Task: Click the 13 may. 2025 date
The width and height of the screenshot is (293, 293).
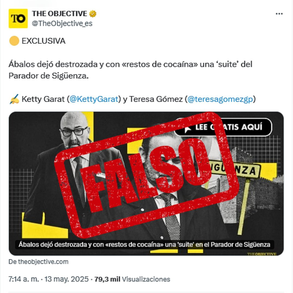Action: 66,279
